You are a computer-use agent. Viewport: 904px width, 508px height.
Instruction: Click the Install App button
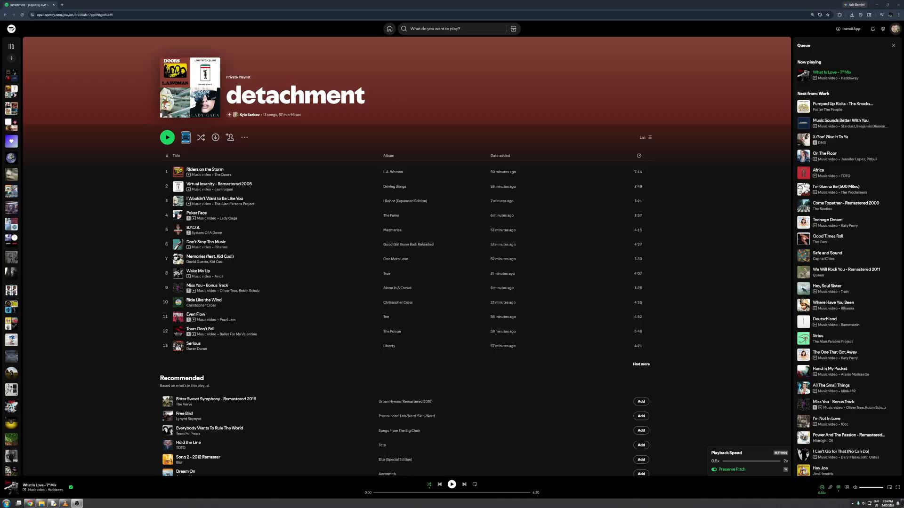tap(848, 29)
